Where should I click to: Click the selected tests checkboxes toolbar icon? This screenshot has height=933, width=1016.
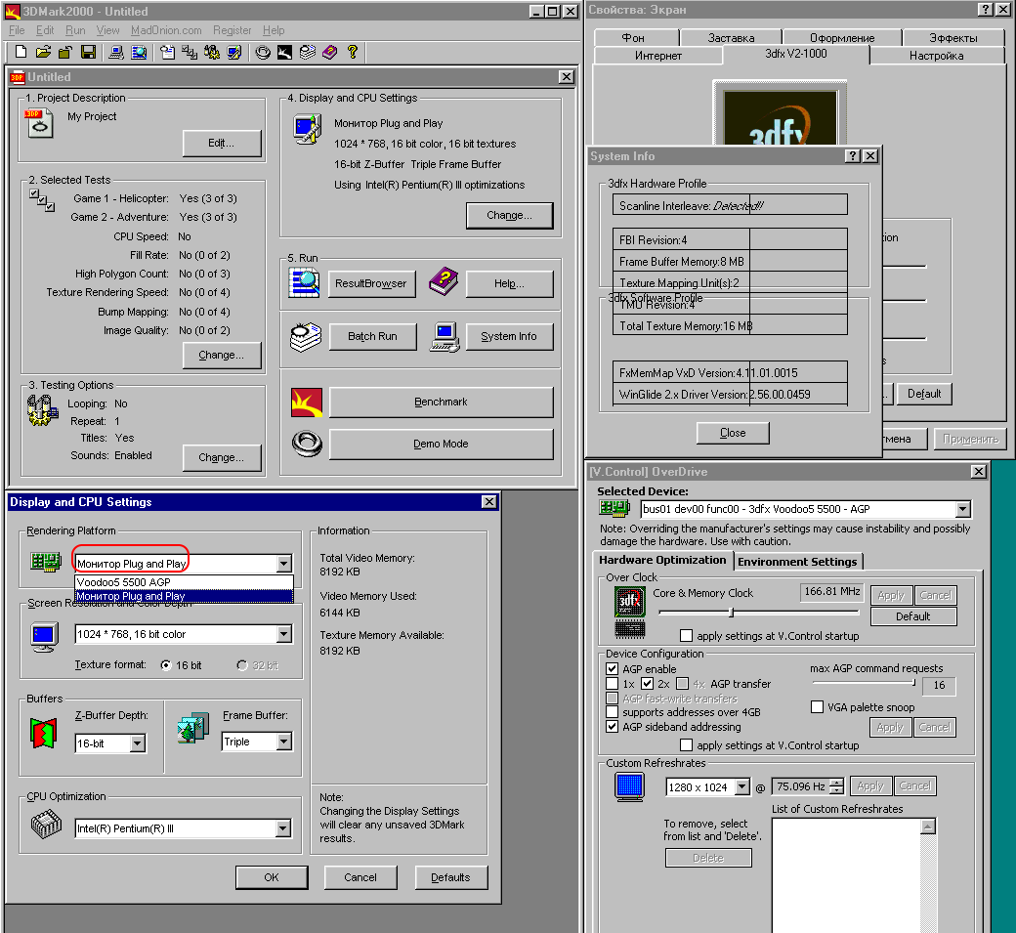[x=190, y=53]
